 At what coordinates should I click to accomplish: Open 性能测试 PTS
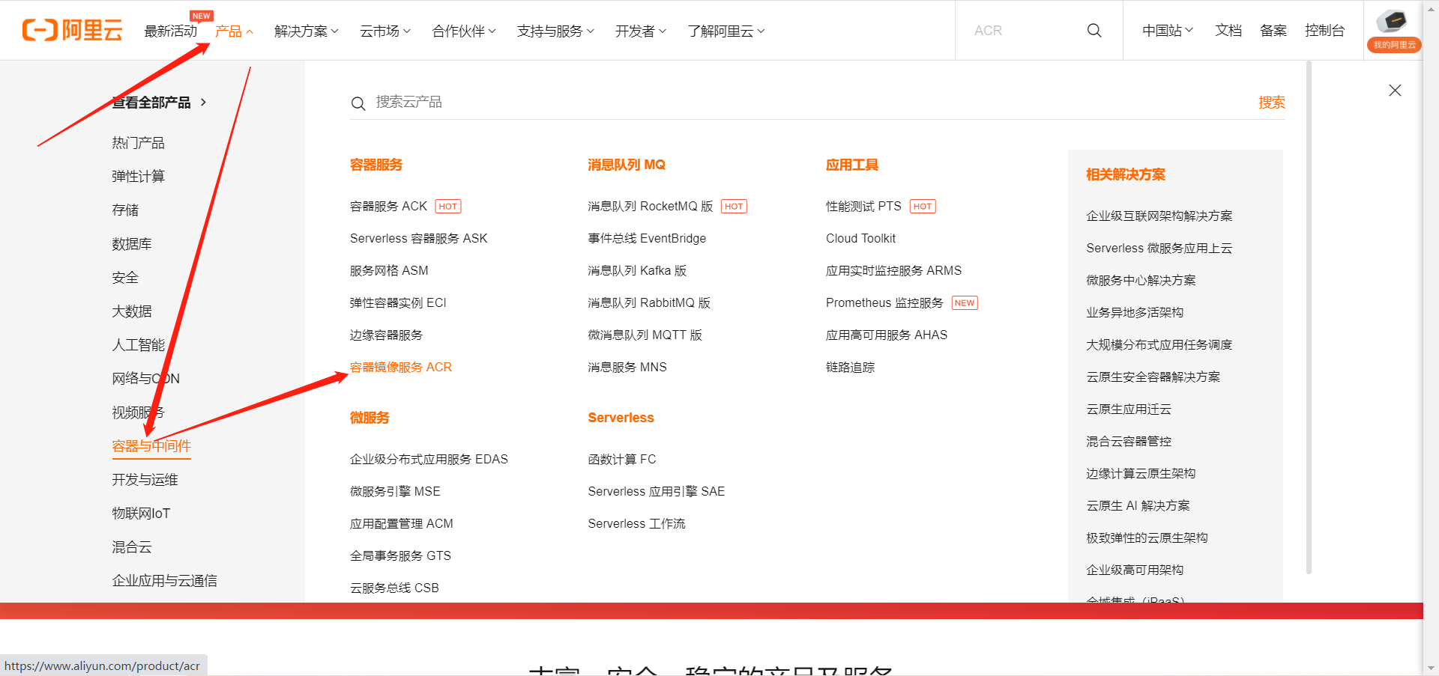pos(863,207)
